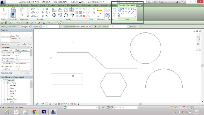This screenshot has width=204, height=115.
Task: Click Save in the quick access toolbar
Action: click(6, 23)
